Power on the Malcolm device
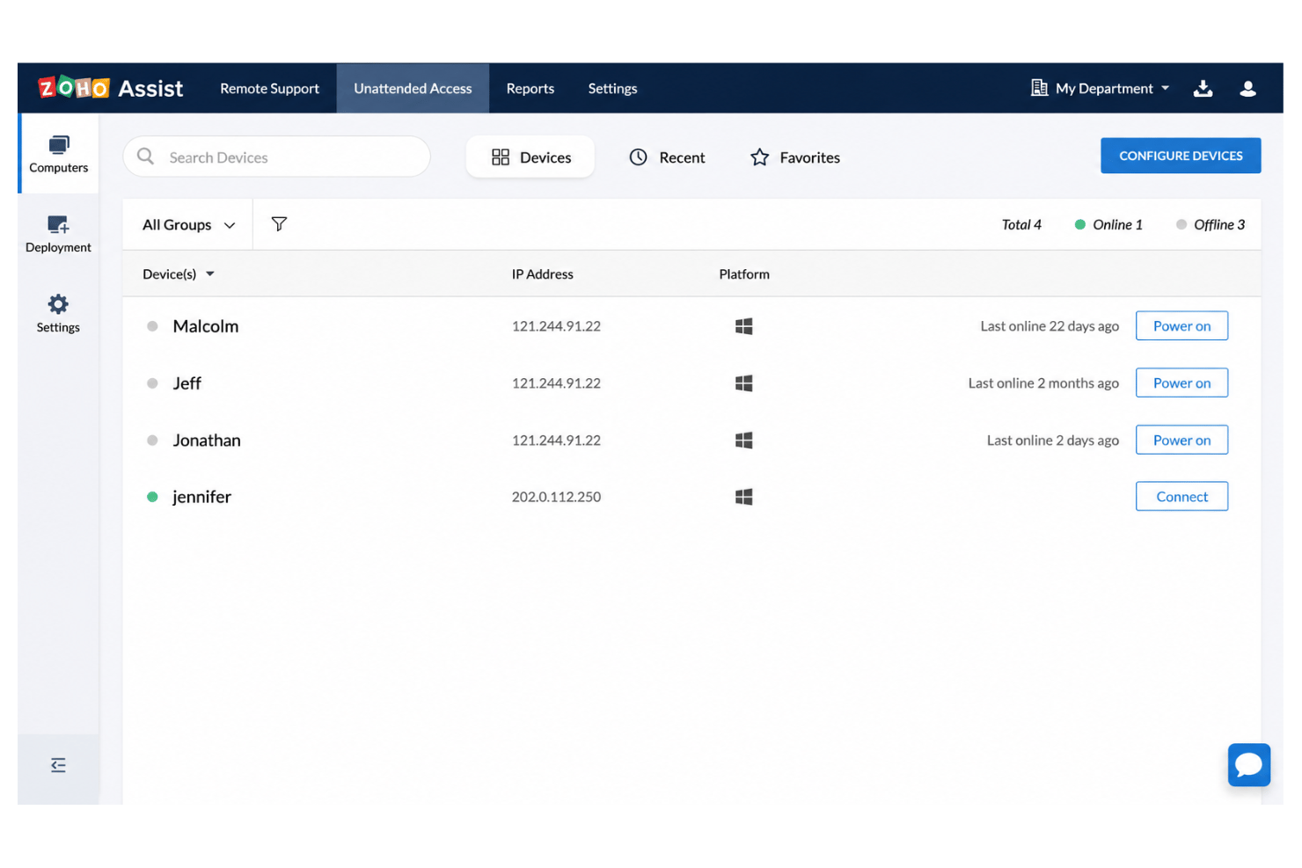The image size is (1302, 868). [1181, 326]
